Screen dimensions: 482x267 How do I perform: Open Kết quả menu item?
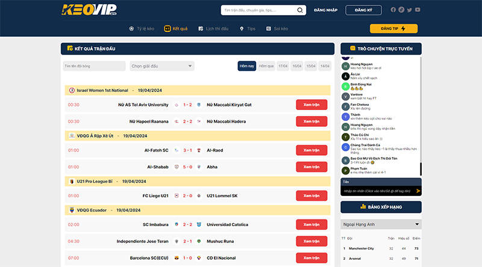coord(176,28)
